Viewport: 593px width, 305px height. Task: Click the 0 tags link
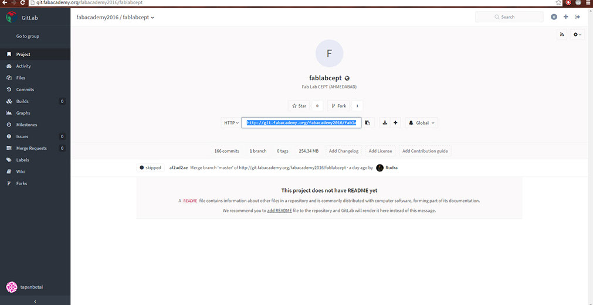[283, 151]
